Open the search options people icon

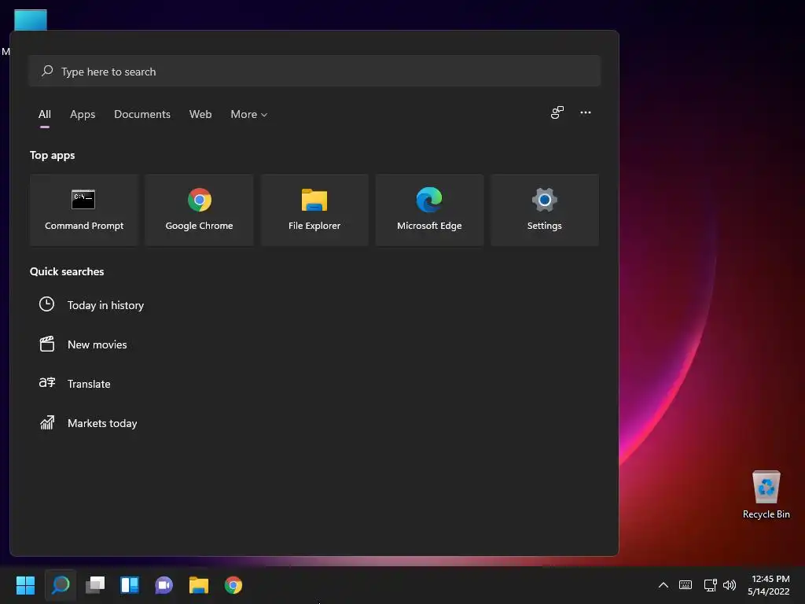click(557, 112)
